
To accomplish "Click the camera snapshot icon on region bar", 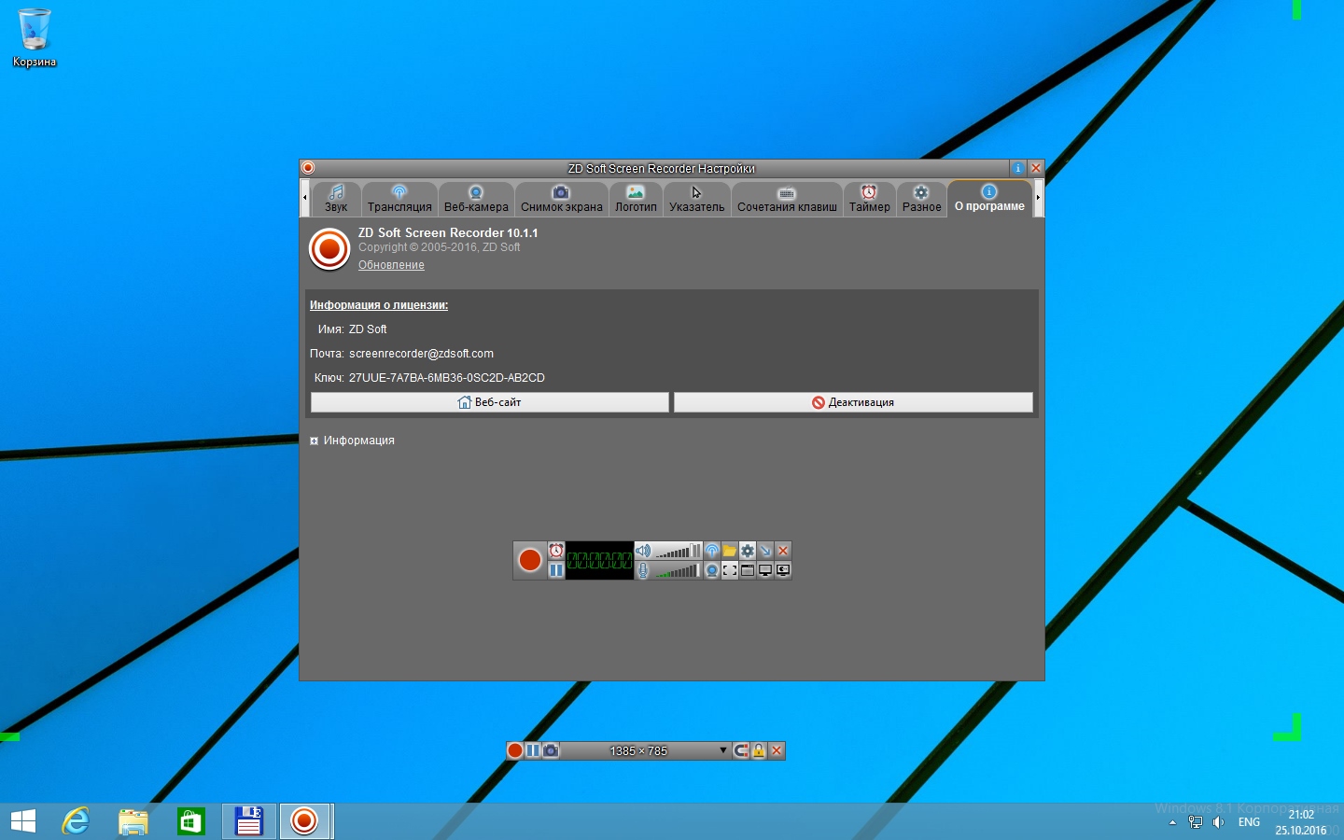I will pos(551,750).
